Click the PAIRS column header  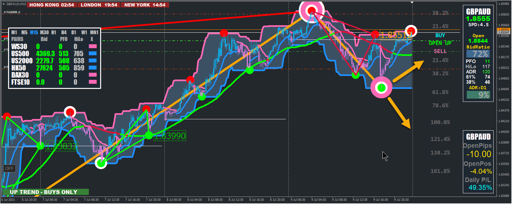(17, 39)
